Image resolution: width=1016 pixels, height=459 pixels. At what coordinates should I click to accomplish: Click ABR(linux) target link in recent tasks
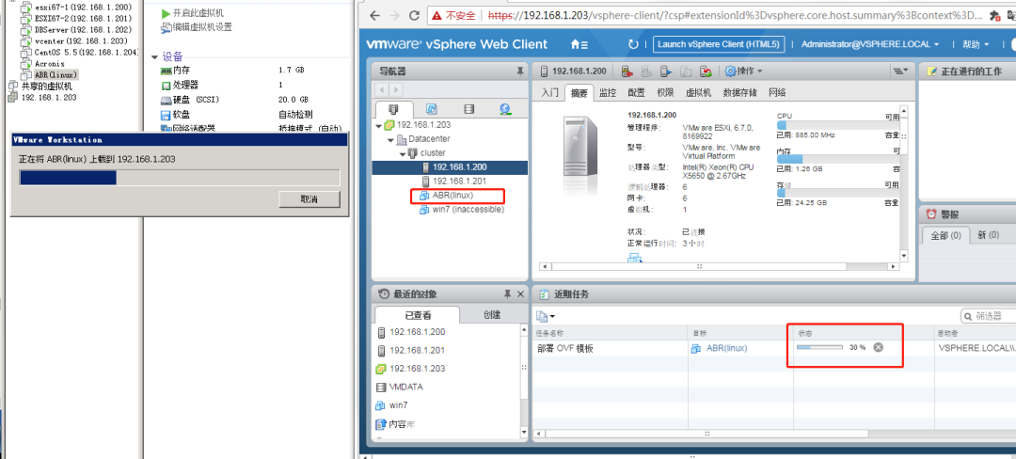pyautogui.click(x=726, y=348)
